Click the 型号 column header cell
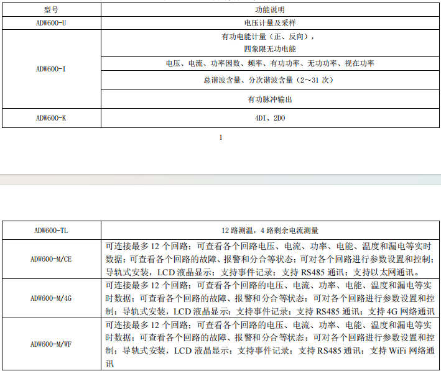This screenshot has width=441, height=371. tap(52, 10)
